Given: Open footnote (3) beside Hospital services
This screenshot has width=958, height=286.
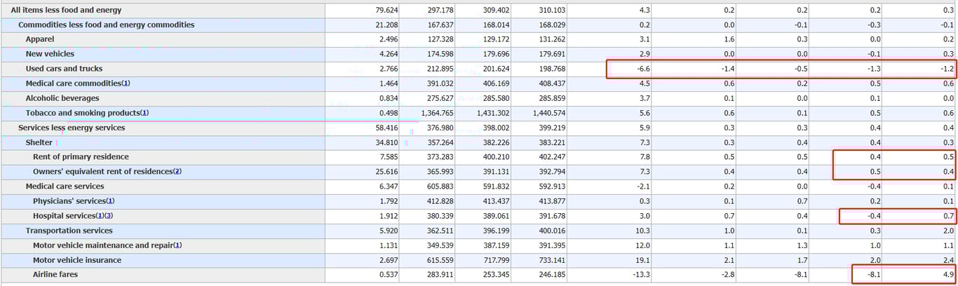Looking at the screenshot, I should click(x=109, y=216).
